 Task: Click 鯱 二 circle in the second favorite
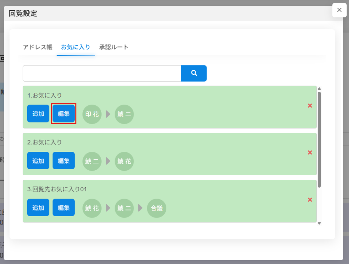pos(92,161)
